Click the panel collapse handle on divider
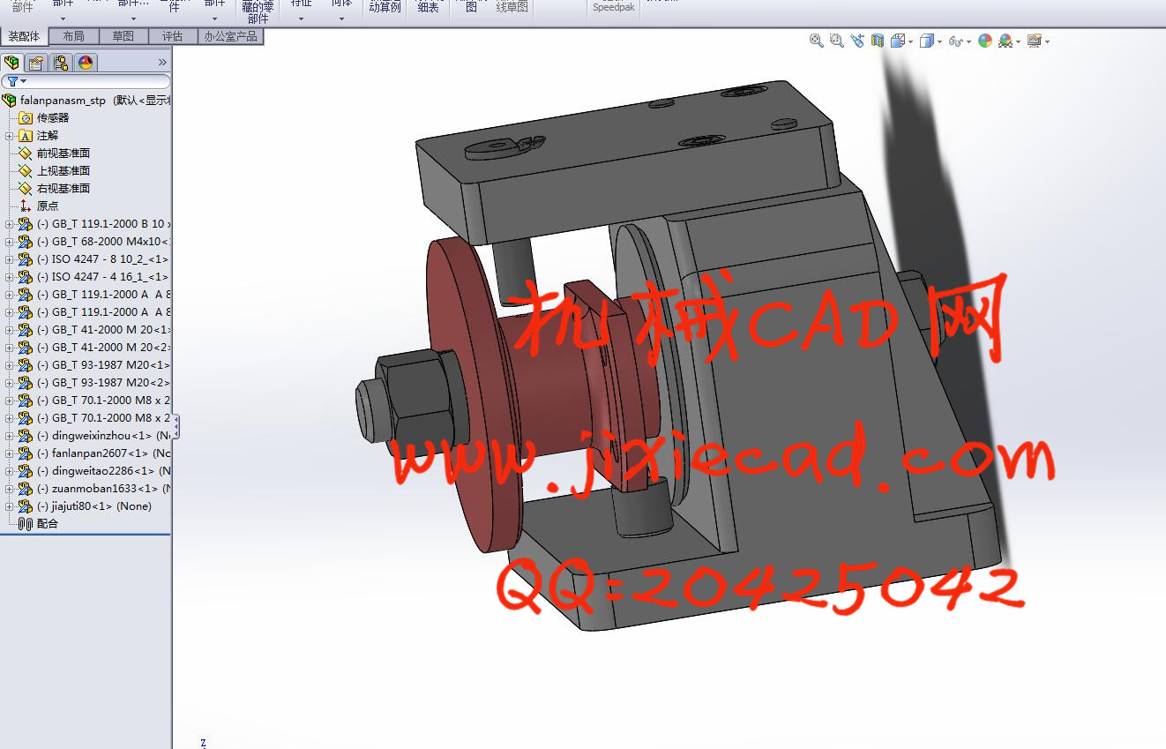 coord(176,427)
